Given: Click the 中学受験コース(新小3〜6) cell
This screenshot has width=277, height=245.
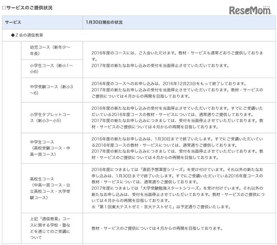Looking at the screenshot, I should 52,90.
